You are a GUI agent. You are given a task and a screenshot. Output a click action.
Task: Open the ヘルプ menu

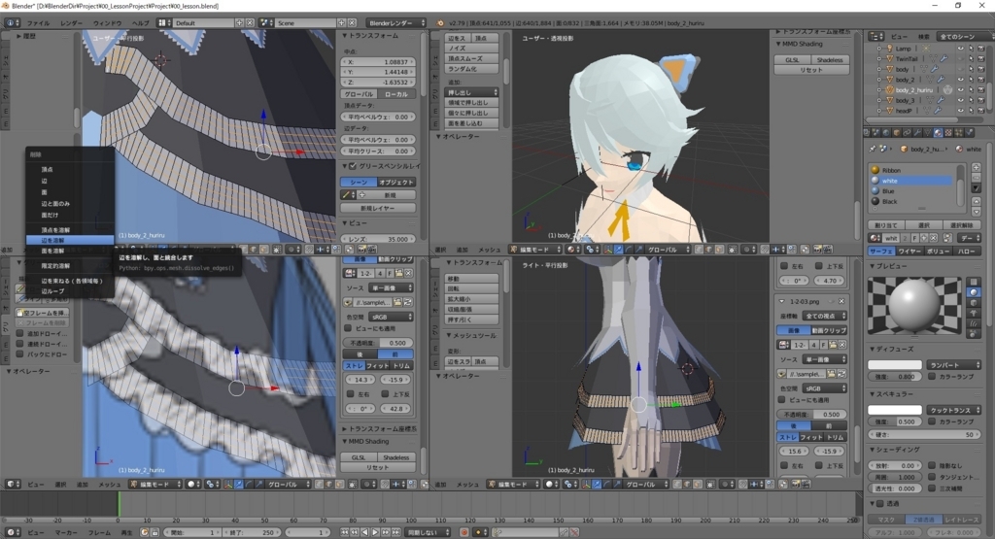140,23
